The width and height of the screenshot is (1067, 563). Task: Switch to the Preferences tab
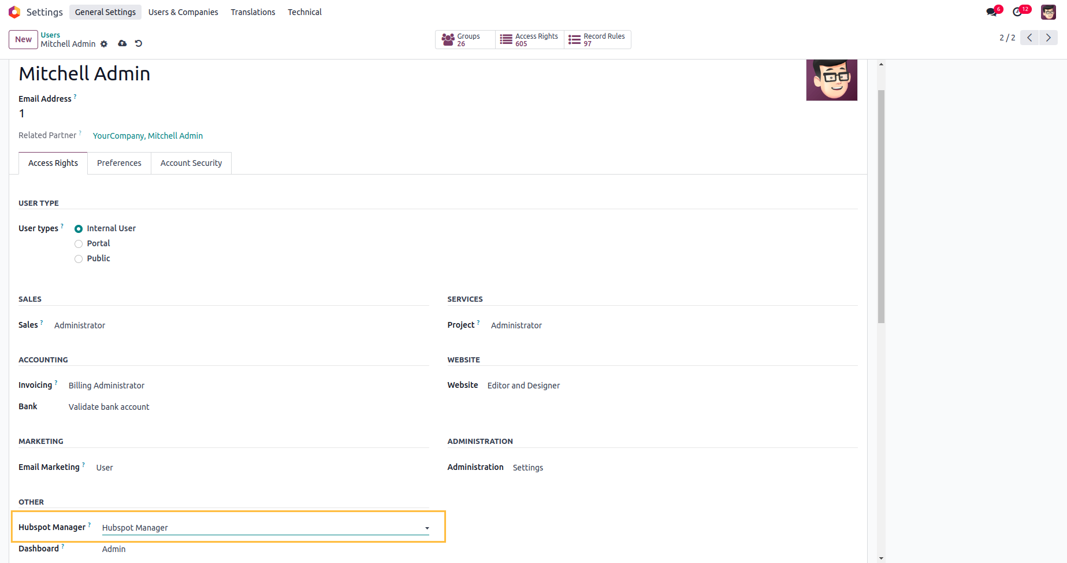119,163
